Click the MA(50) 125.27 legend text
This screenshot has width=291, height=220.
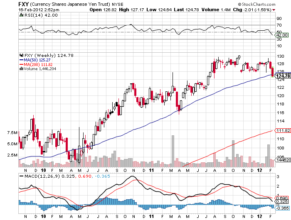tap(37, 60)
